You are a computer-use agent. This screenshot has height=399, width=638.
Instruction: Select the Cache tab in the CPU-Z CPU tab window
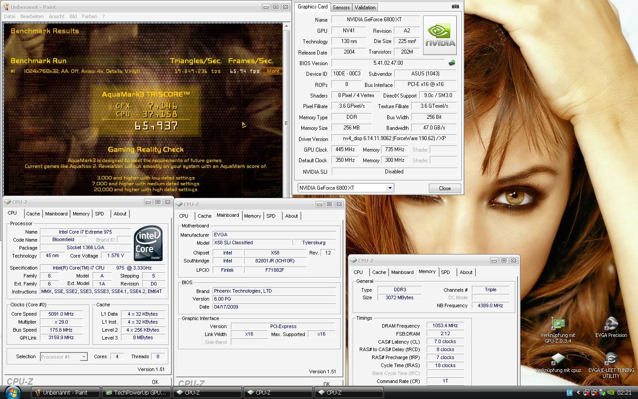tap(33, 214)
